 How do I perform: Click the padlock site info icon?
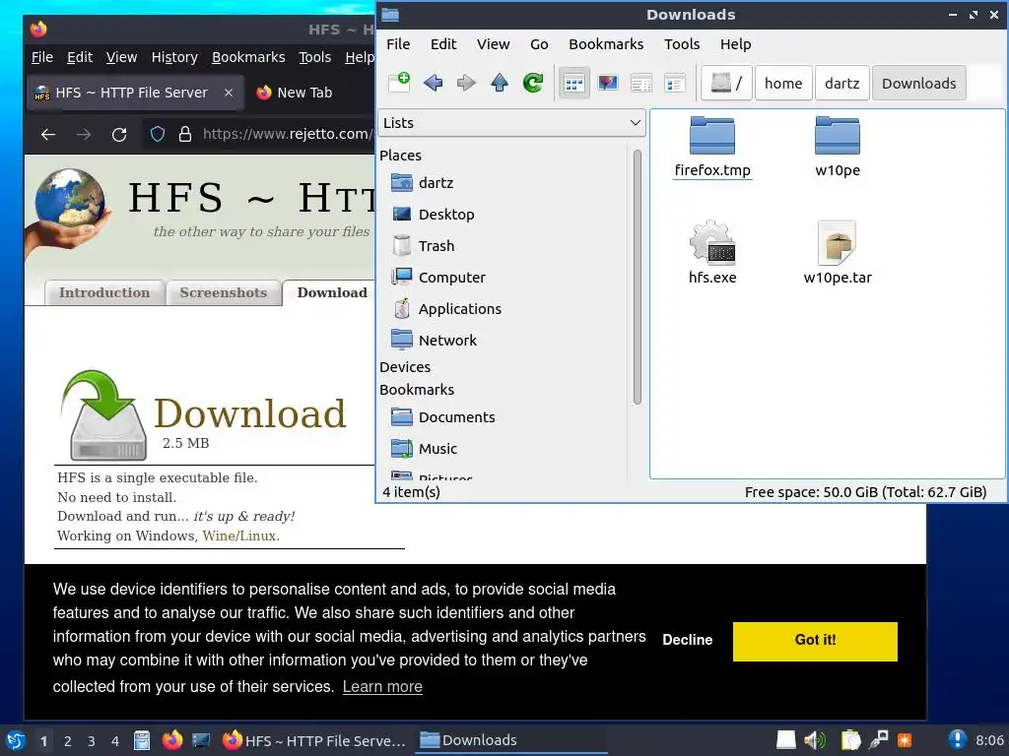tap(185, 134)
